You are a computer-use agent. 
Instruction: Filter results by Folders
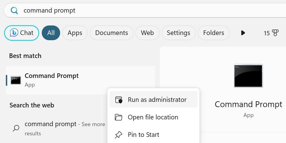[214, 33]
